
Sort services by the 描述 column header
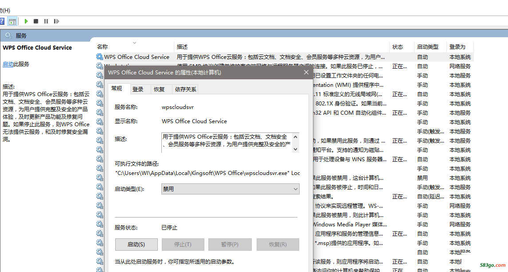tap(182, 47)
